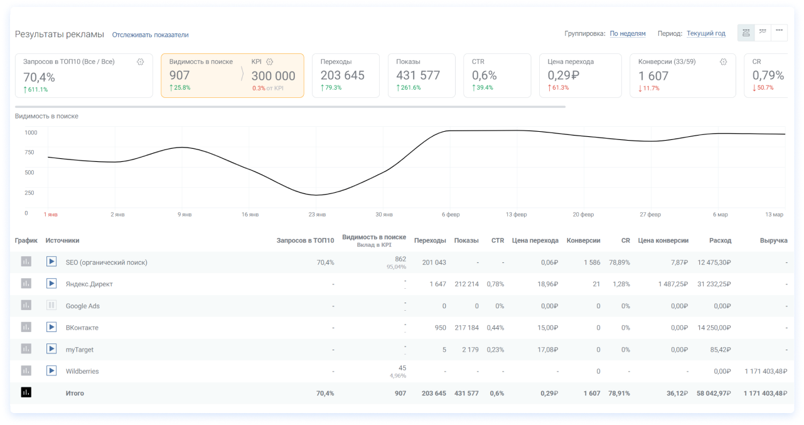Click play icon beside ВКонтакте

[51, 327]
